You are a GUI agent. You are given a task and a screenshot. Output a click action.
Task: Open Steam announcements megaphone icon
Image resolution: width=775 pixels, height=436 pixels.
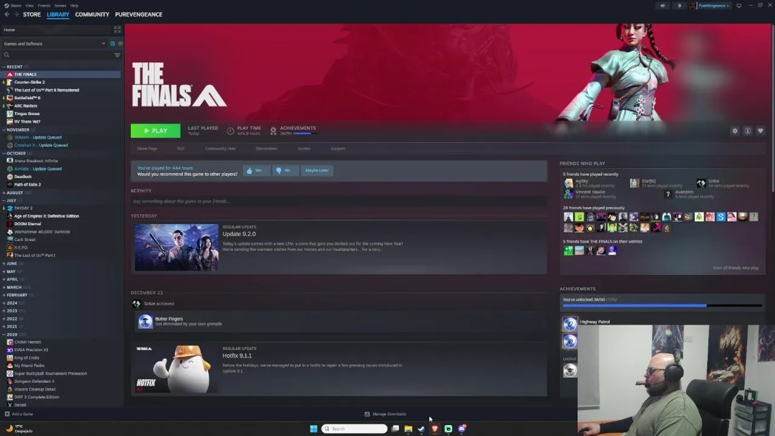[662, 5]
